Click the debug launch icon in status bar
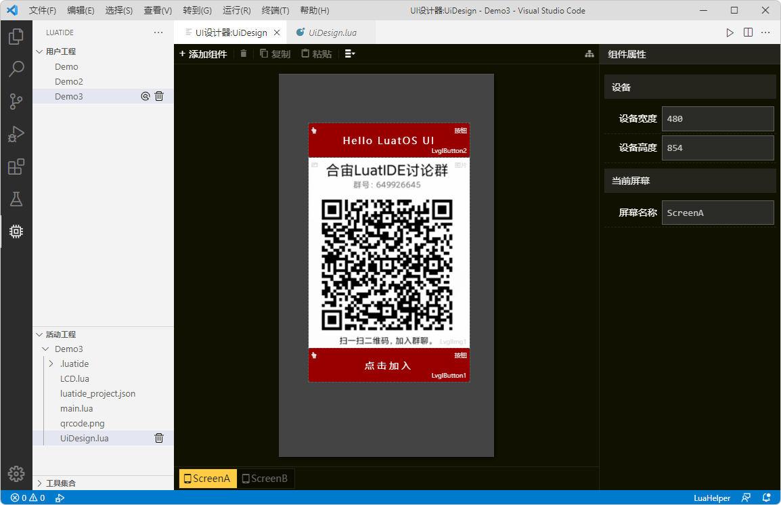The width and height of the screenshot is (781, 505). pyautogui.click(x=60, y=498)
